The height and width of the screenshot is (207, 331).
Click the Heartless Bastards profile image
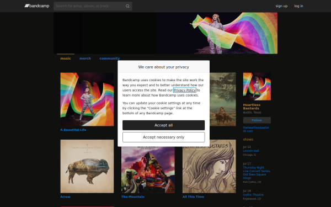257,87
